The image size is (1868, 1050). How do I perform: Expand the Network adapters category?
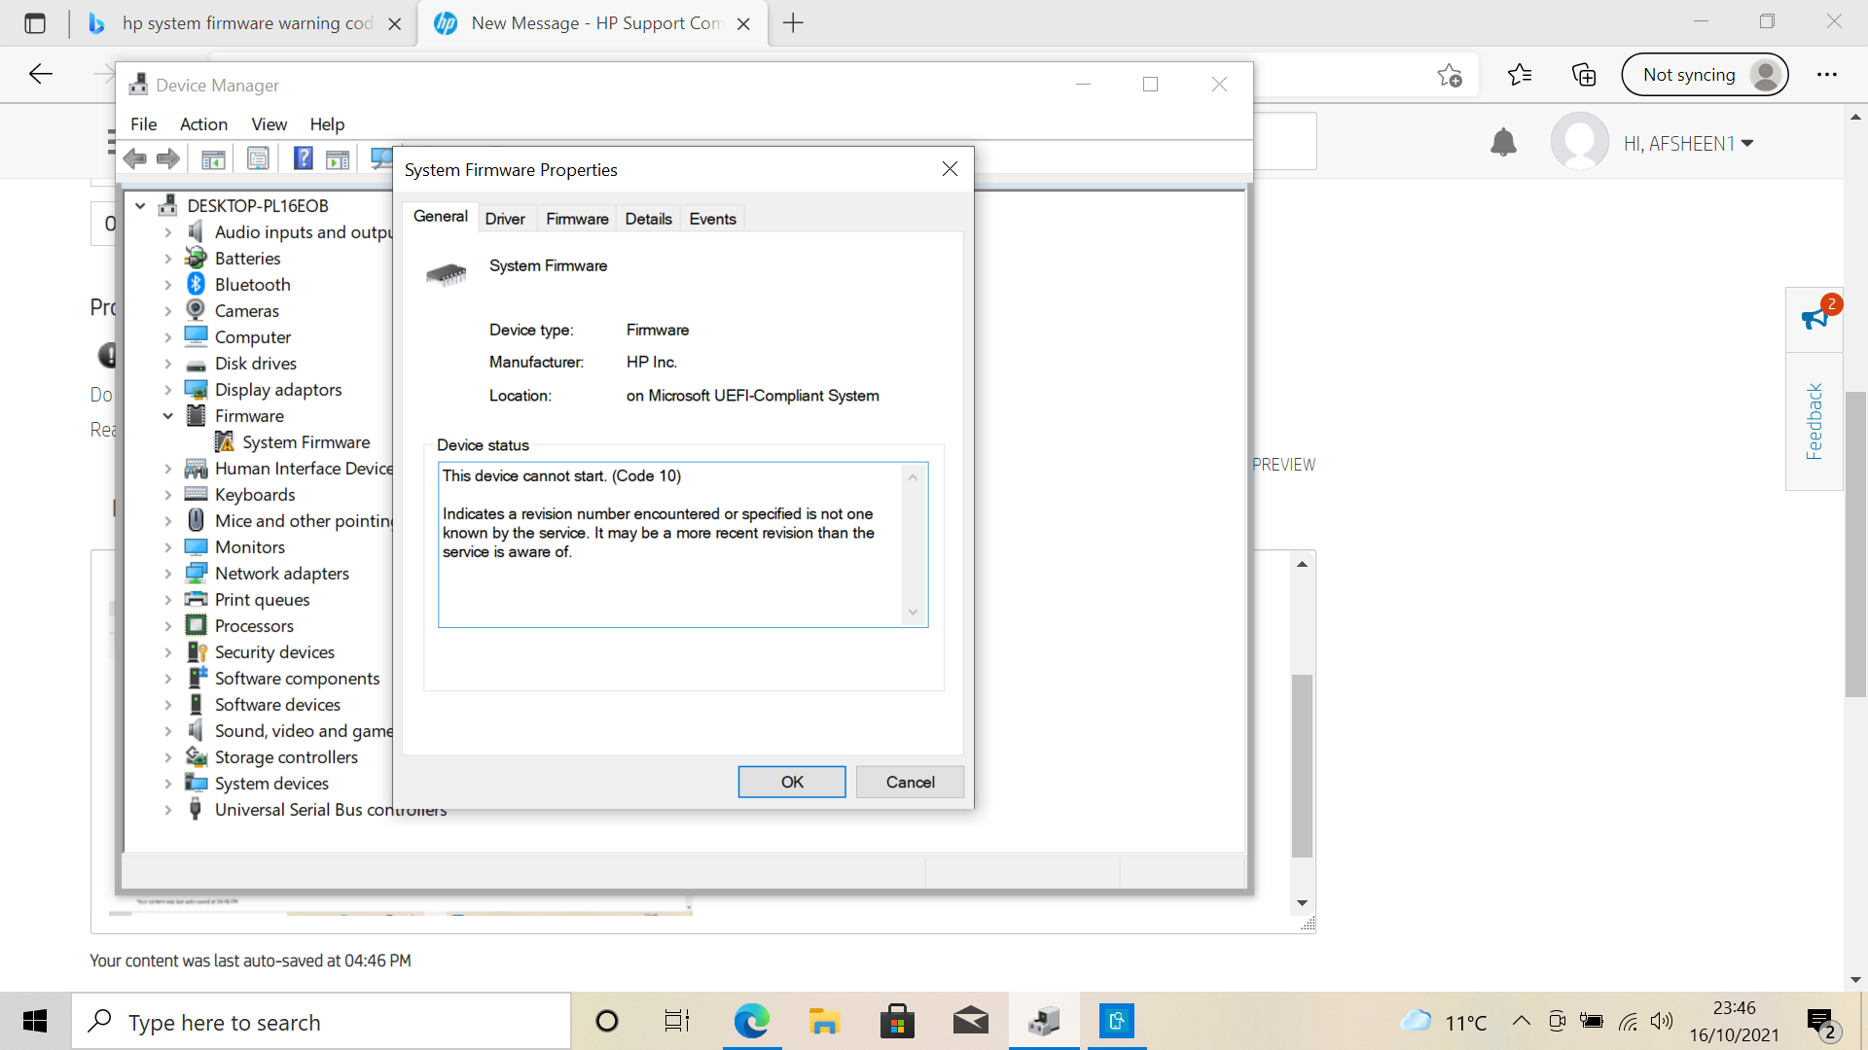168,574
